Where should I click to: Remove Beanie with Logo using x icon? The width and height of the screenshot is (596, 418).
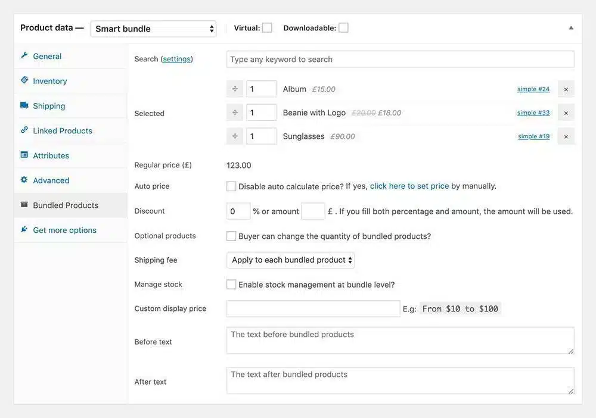click(x=566, y=113)
